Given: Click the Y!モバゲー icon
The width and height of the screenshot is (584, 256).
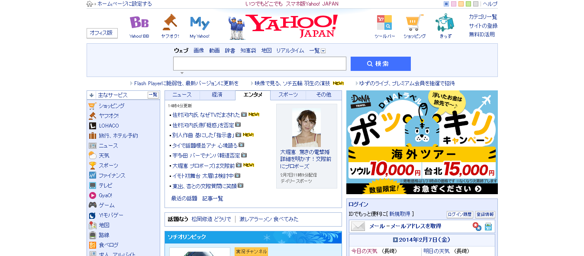Looking at the screenshot, I should pyautogui.click(x=92, y=215).
